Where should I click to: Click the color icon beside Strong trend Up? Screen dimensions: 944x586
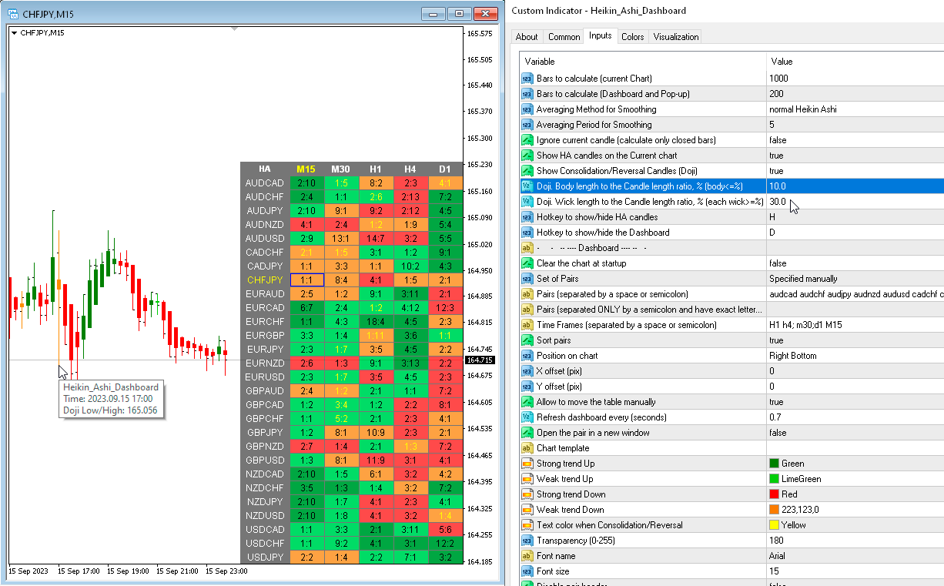pyautogui.click(x=527, y=464)
